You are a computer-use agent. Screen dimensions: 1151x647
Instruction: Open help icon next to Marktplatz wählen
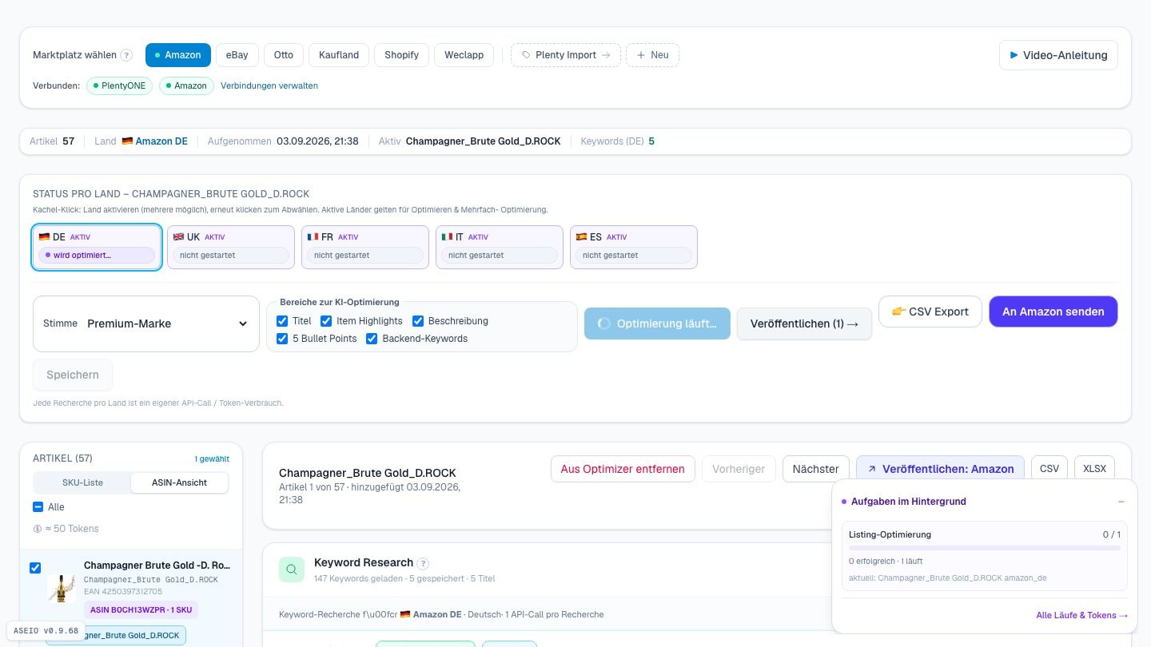pyautogui.click(x=126, y=55)
